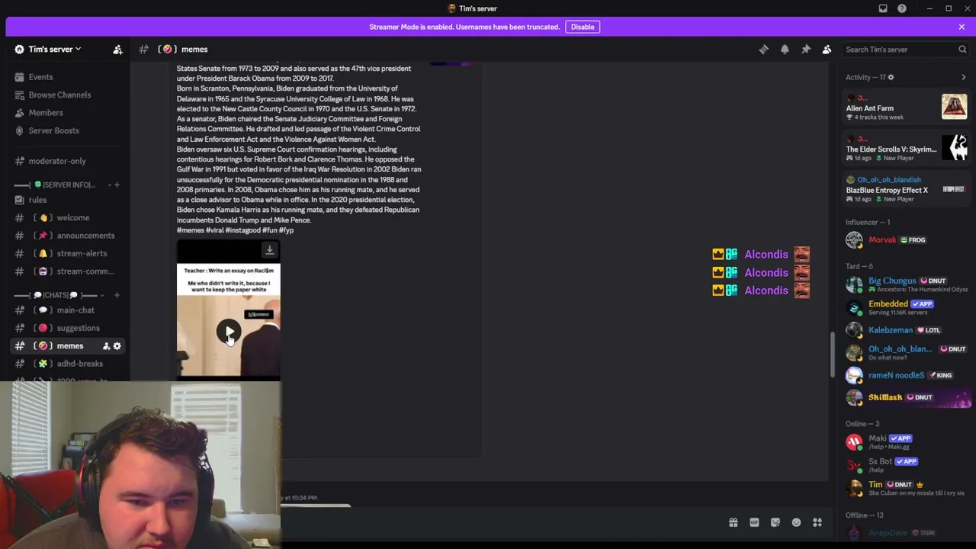This screenshot has width=976, height=549.
Task: Open the stream-comm channel
Action: coord(85,271)
